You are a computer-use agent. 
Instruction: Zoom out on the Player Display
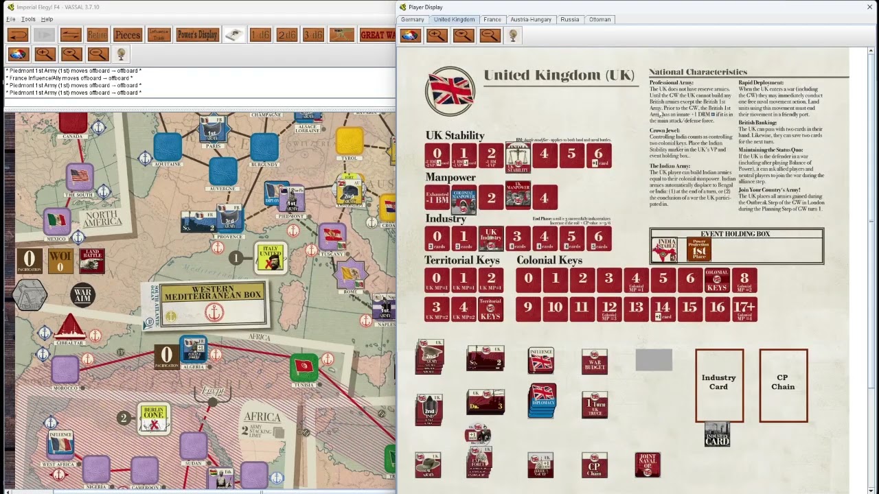[x=490, y=35]
